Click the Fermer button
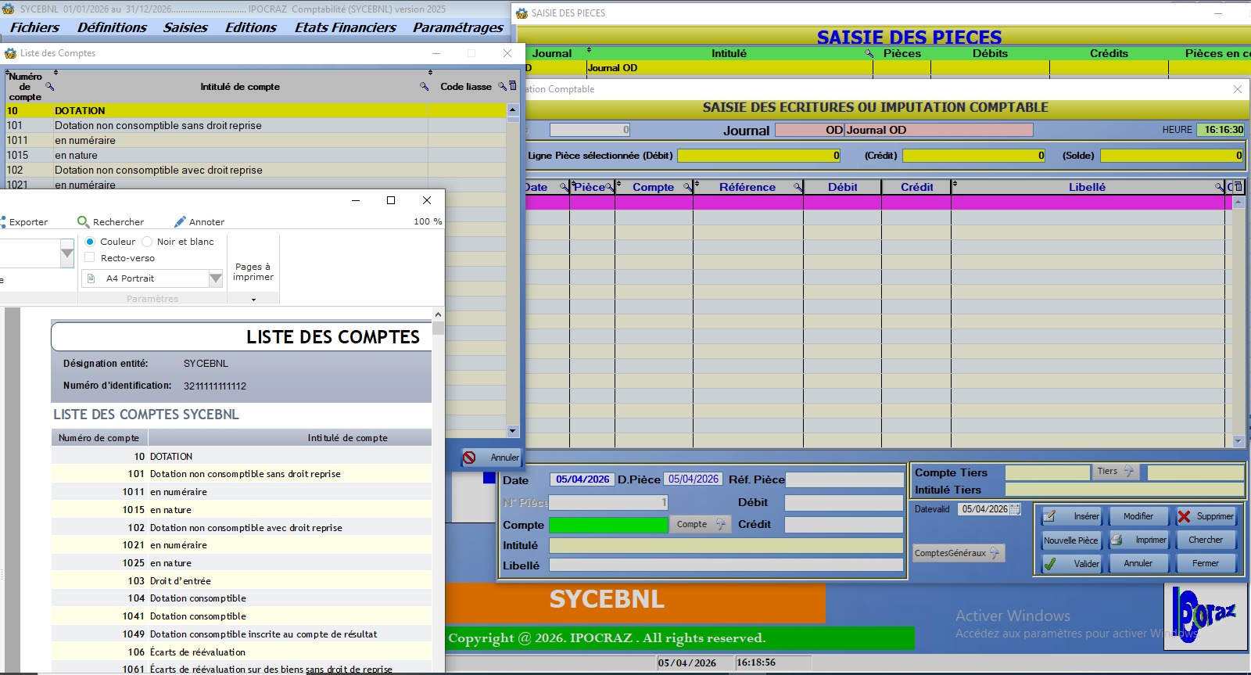This screenshot has width=1251, height=675. 1206,563
